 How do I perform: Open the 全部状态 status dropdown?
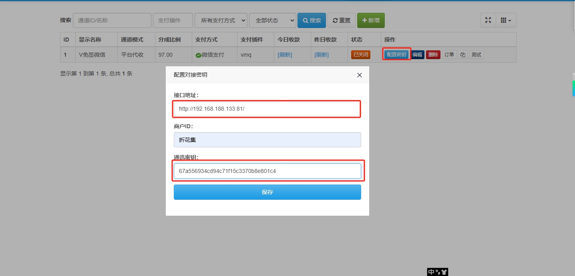(272, 20)
